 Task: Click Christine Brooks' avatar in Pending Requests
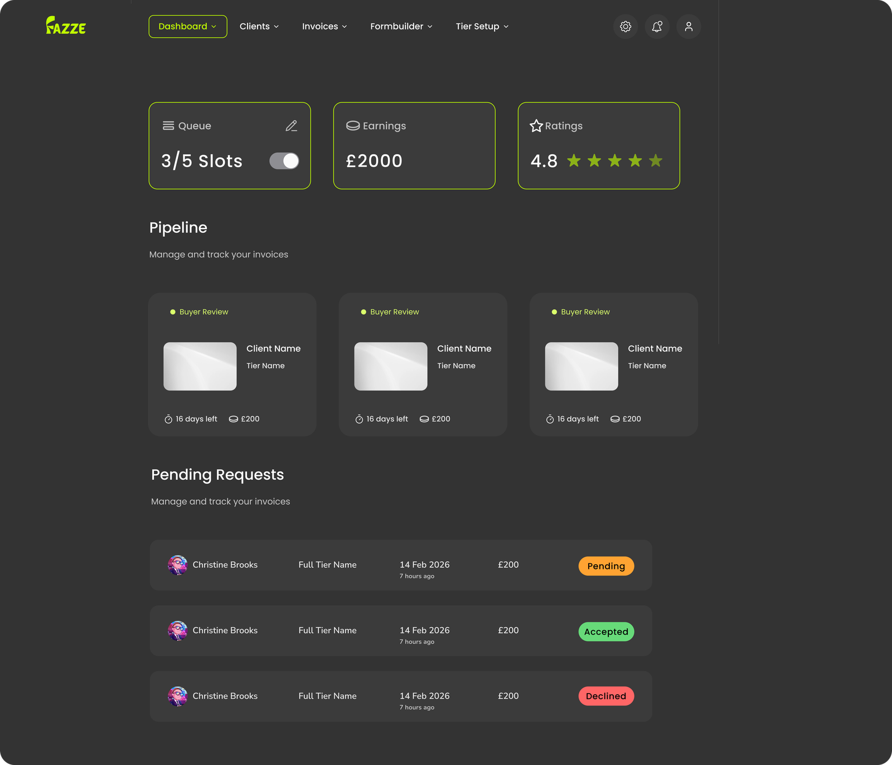click(x=177, y=565)
